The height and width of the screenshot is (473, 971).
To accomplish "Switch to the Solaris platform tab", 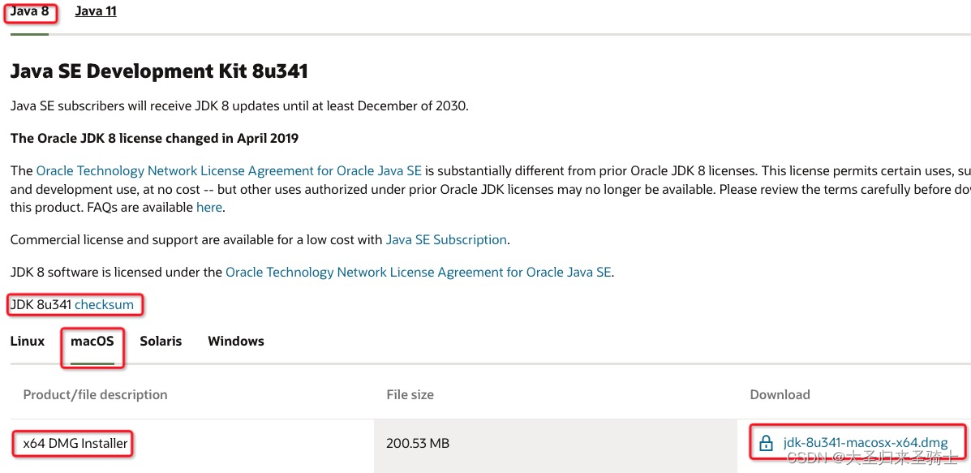I will click(161, 341).
